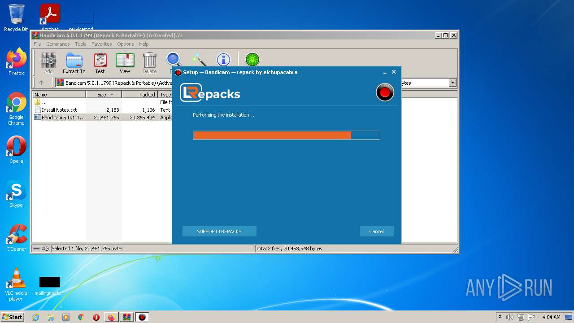Select the Install Notes.txt file row
574x323 pixels.
pyautogui.click(x=103, y=110)
